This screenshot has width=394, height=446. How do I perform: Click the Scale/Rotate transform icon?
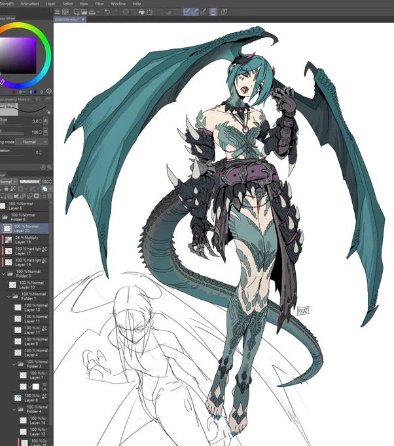coord(150,12)
